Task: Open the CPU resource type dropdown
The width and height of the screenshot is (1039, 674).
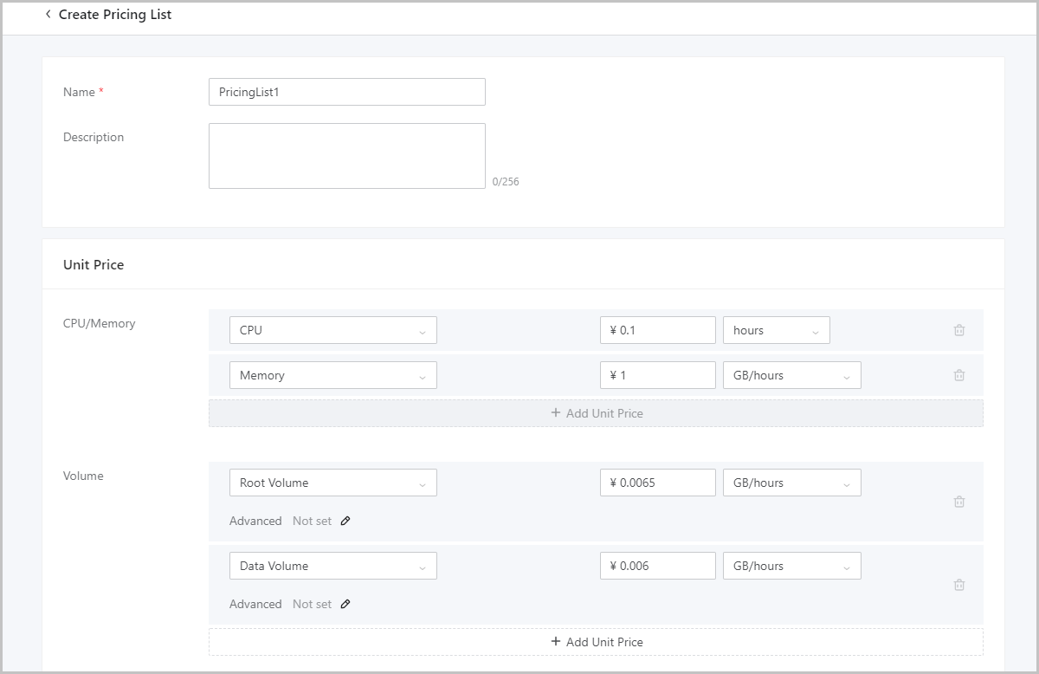Action: (x=332, y=330)
